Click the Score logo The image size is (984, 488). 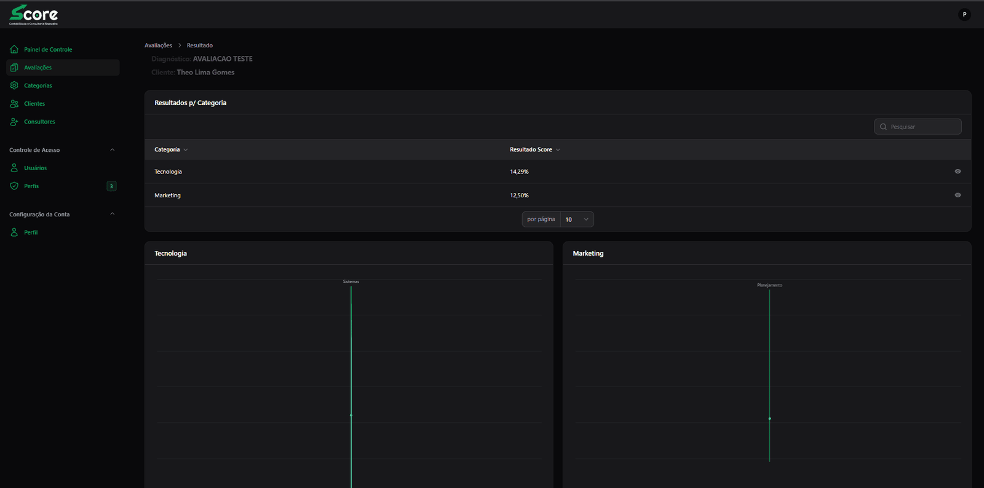34,15
